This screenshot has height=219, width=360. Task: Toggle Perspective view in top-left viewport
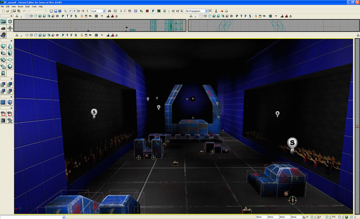click(x=63, y=16)
